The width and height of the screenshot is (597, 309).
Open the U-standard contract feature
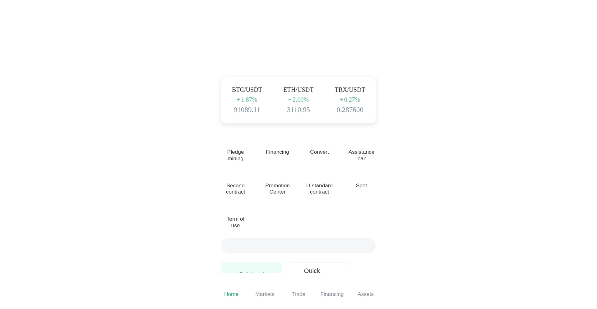[x=319, y=189]
